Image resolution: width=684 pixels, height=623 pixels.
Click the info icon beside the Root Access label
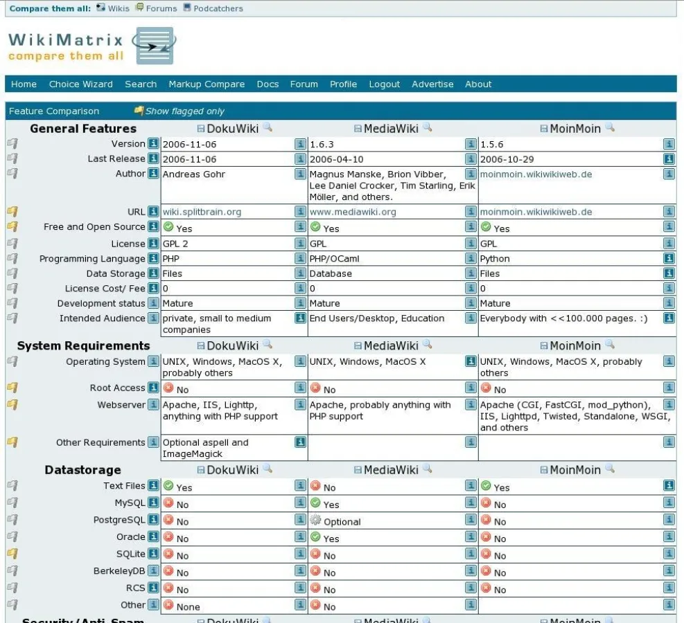(153, 388)
